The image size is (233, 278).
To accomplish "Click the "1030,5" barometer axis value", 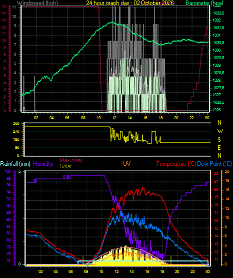I will (218, 43).
